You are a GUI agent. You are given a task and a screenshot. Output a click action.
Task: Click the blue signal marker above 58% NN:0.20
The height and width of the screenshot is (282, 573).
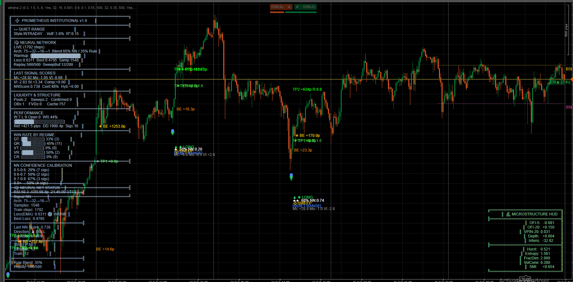coord(173,131)
